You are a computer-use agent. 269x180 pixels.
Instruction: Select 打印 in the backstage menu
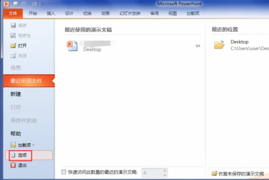[16, 107]
